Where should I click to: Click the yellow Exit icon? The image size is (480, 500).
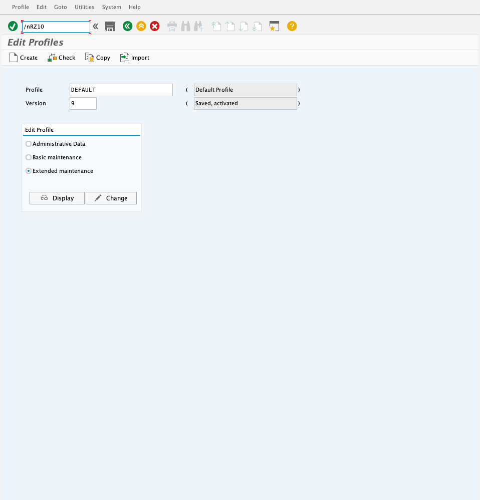(141, 26)
